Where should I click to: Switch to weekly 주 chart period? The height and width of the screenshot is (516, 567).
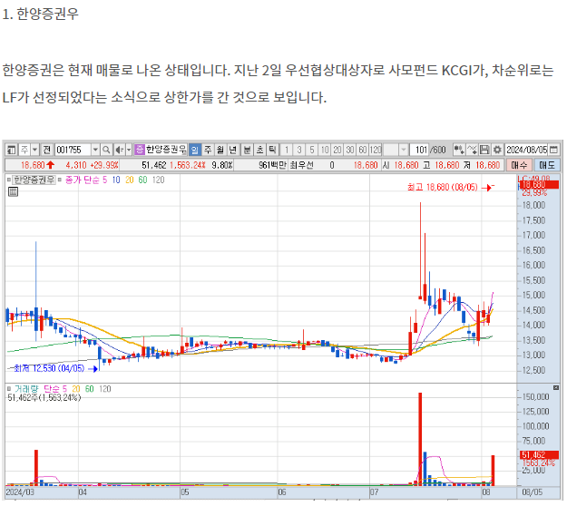pyautogui.click(x=208, y=150)
